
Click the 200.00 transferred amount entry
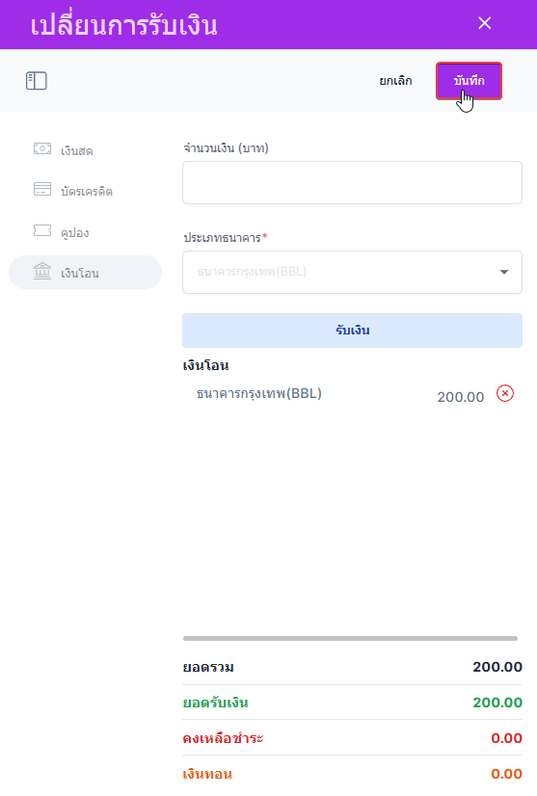[460, 397]
